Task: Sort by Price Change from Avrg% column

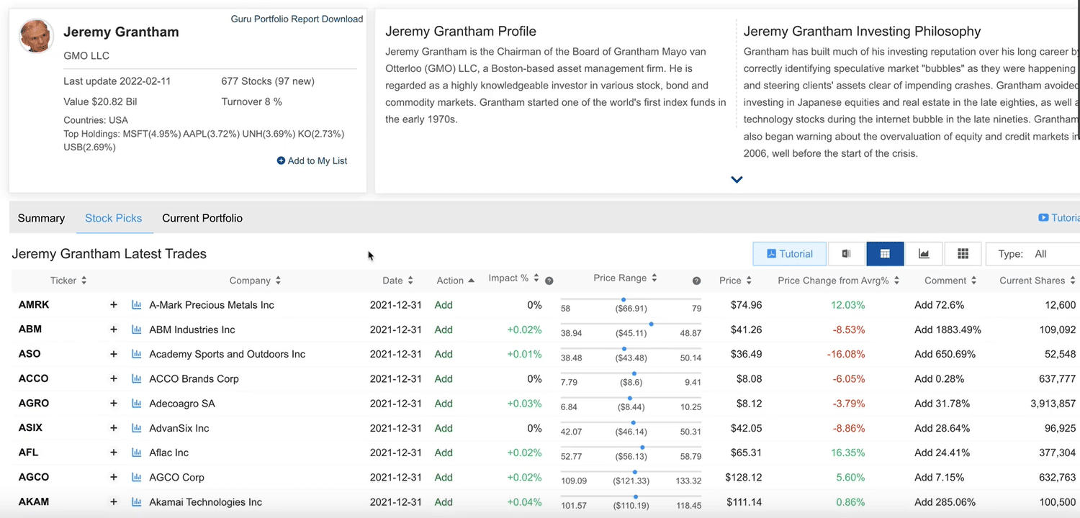Action: click(x=839, y=281)
